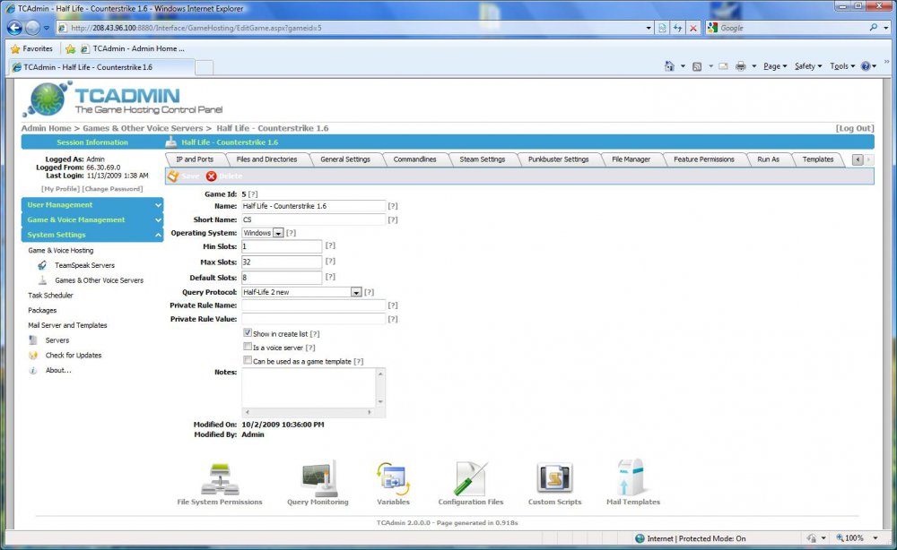Open the Custom Scripts icon
Screen dimensions: 897x550
tap(554, 478)
